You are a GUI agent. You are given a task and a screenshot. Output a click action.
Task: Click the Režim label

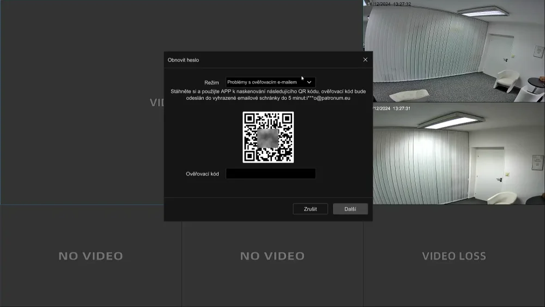[x=211, y=82]
